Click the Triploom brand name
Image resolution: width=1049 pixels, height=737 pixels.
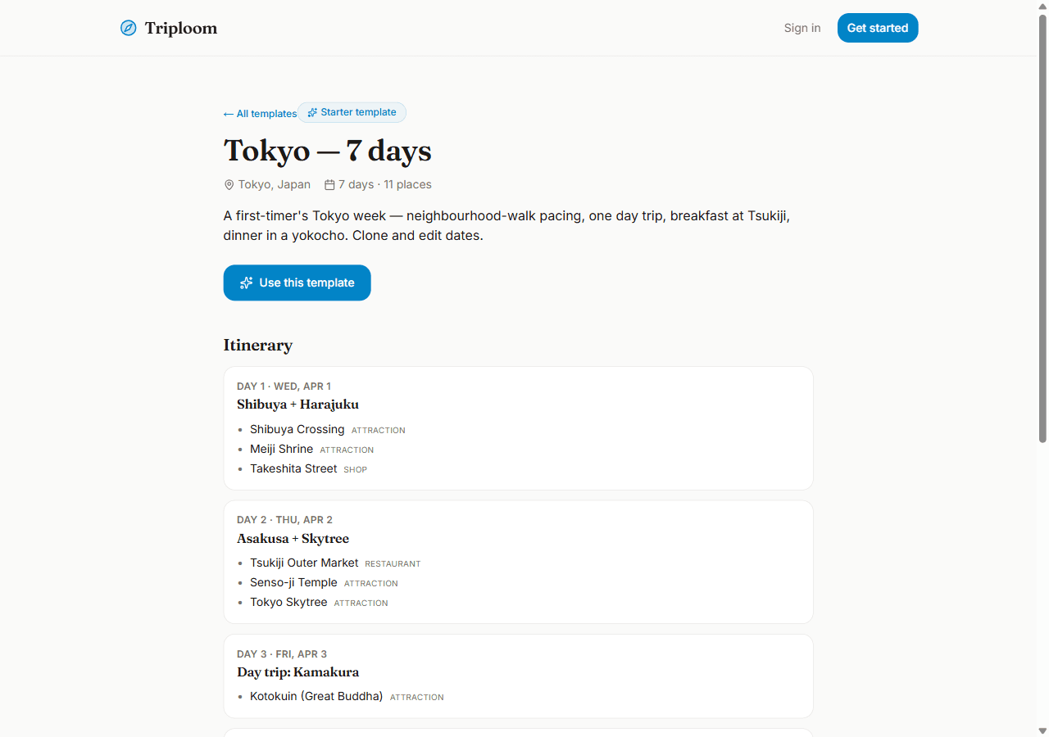click(x=181, y=28)
